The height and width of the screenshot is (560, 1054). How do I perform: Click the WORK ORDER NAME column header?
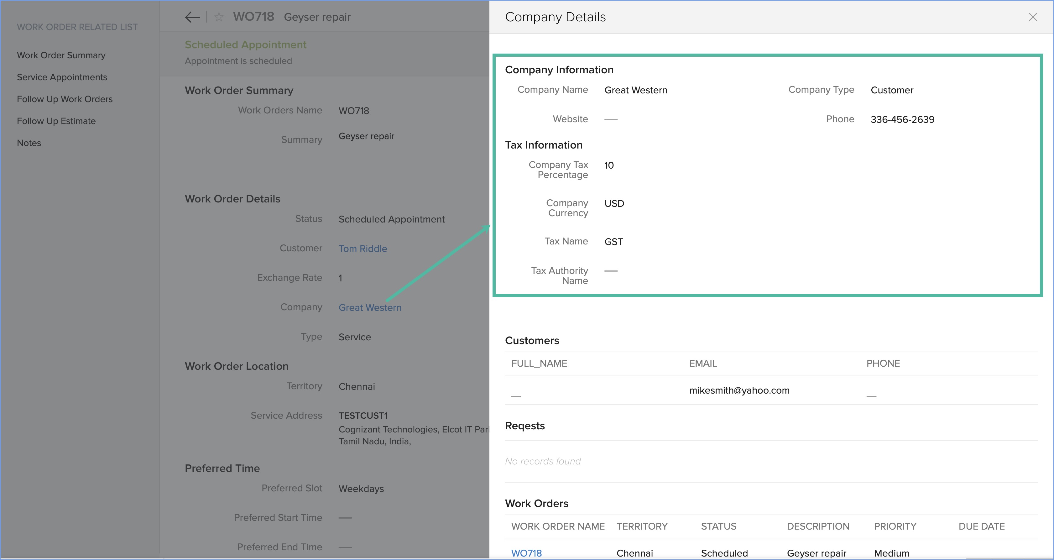tap(558, 526)
